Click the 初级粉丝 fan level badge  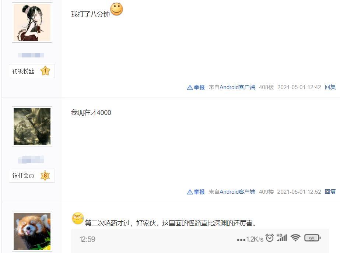point(32,71)
